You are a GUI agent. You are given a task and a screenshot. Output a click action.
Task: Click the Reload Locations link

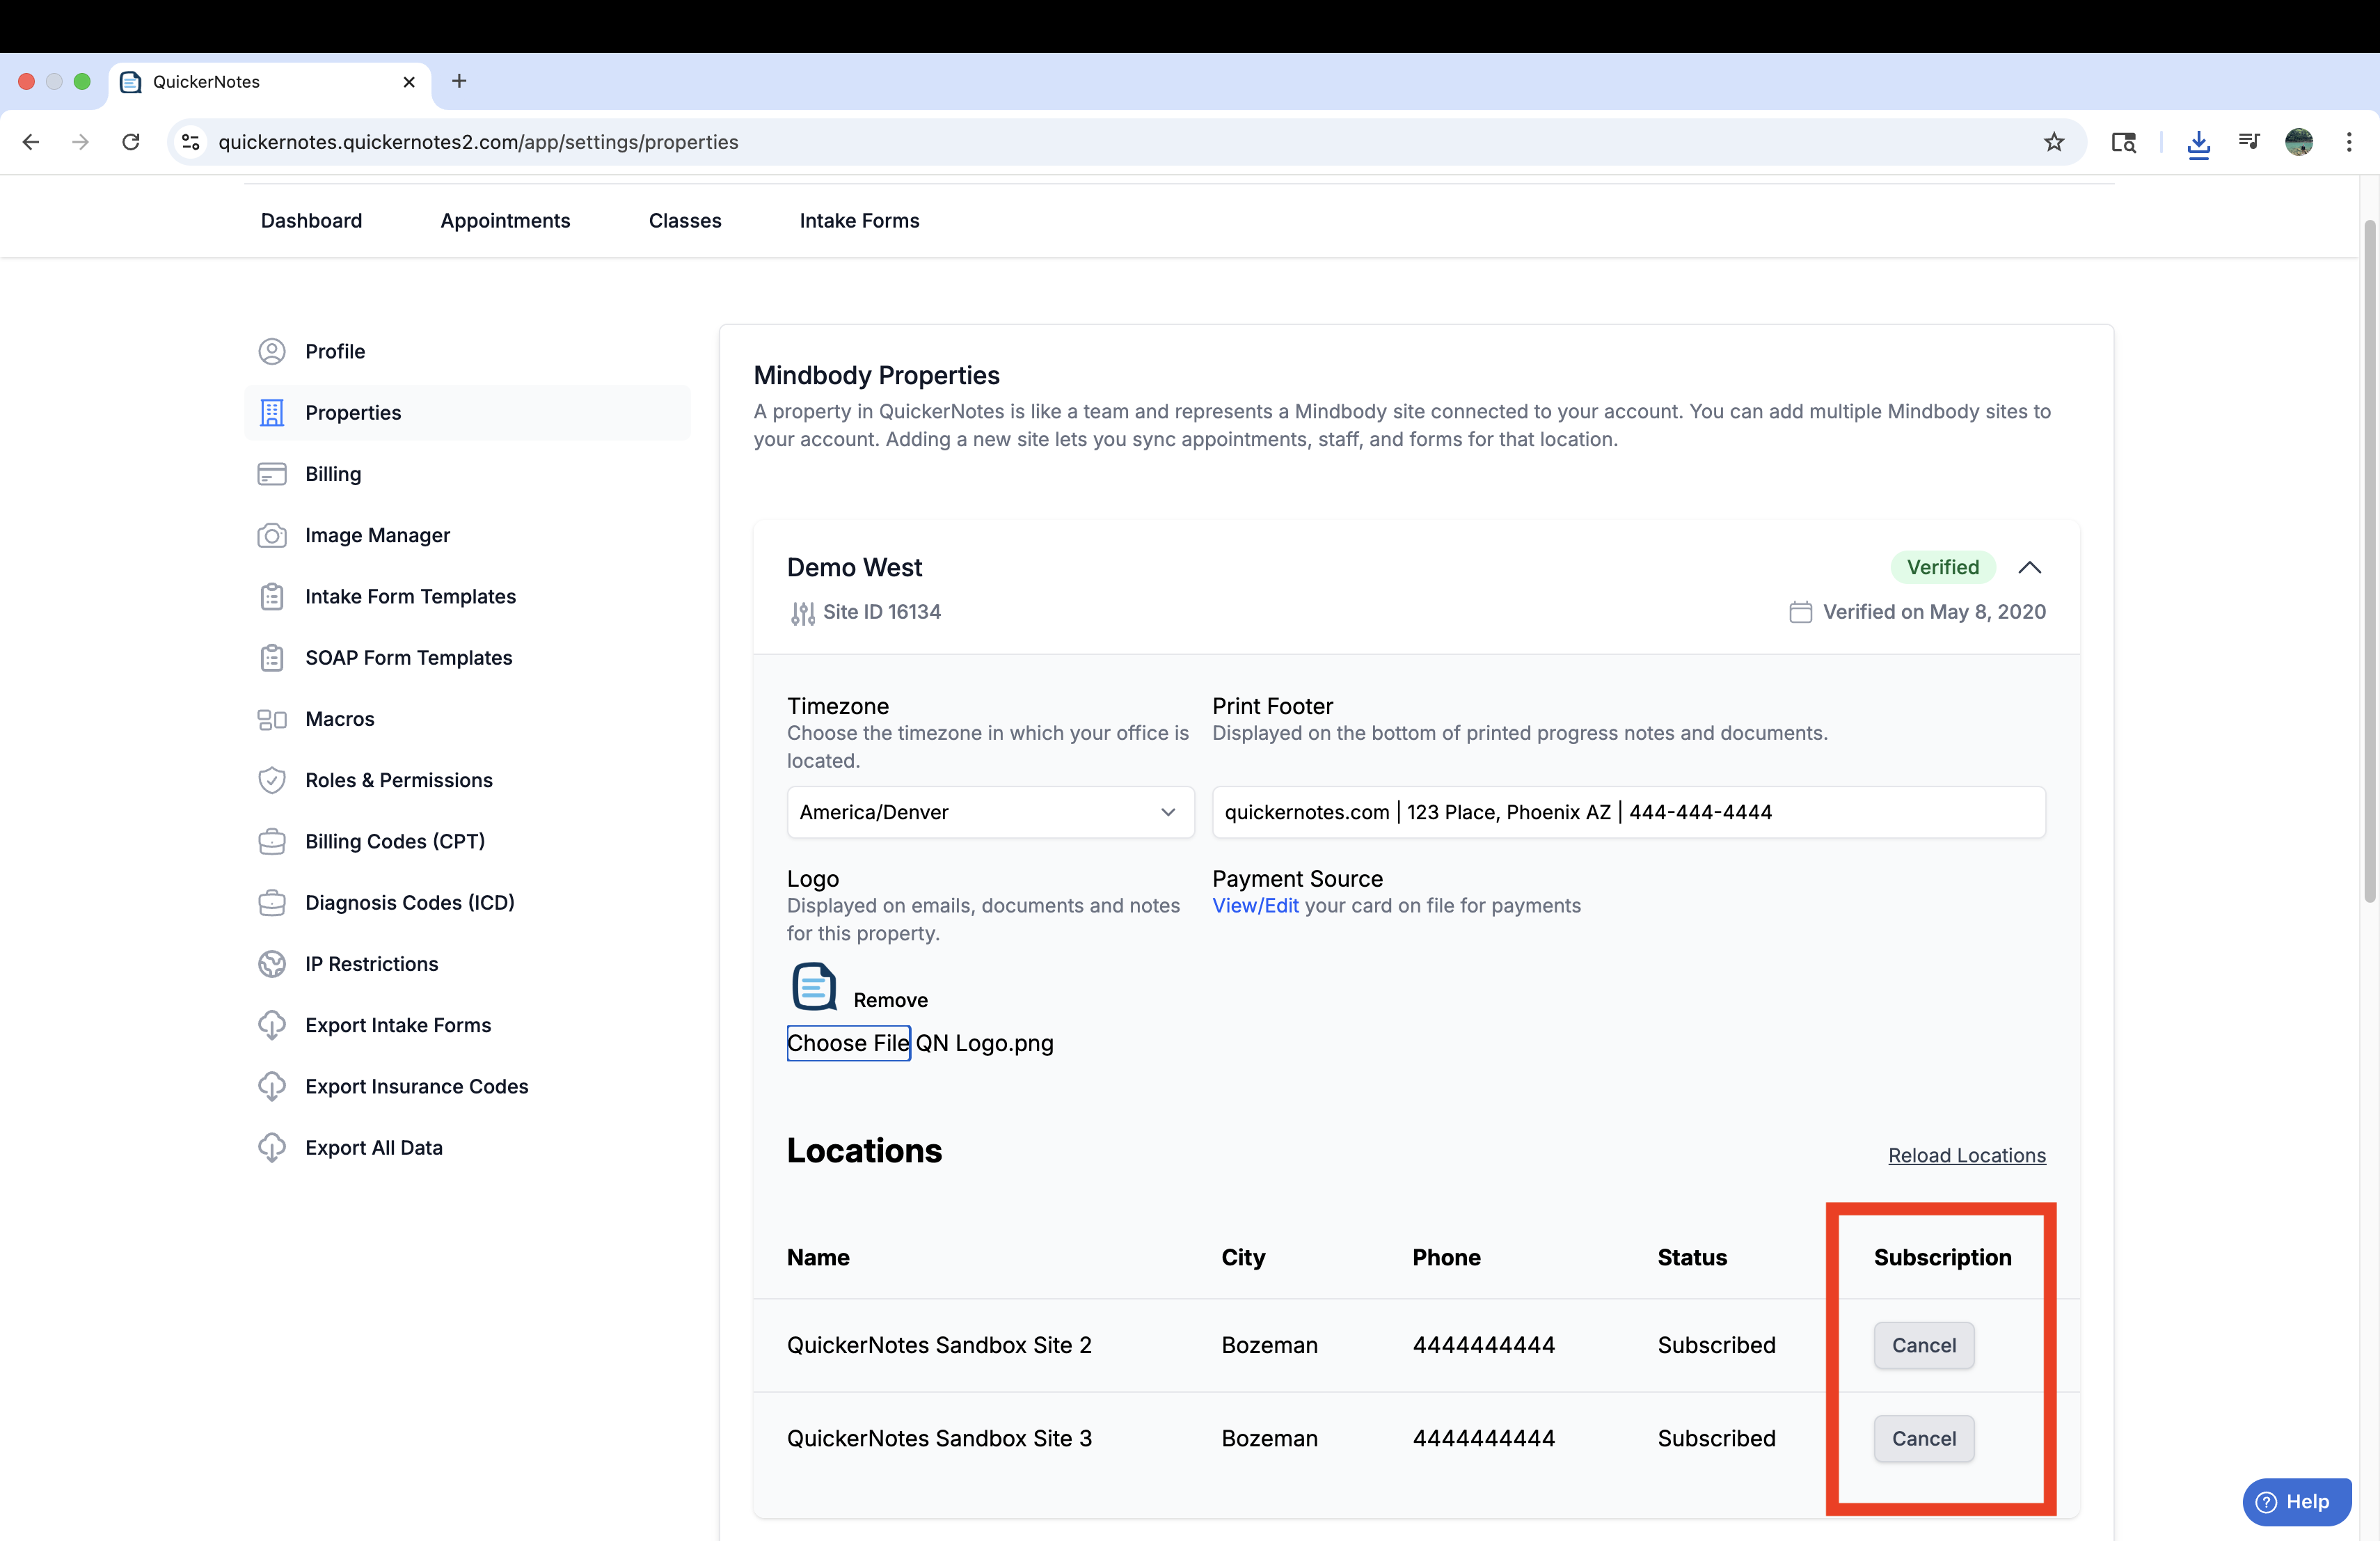[x=1966, y=1155]
